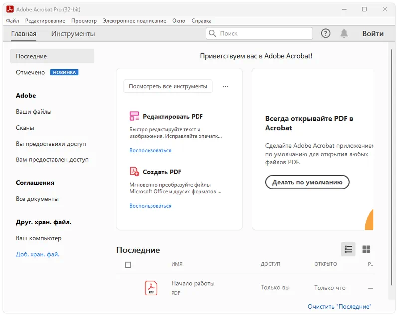Click the Войти sign-in button
399x316 pixels.
[373, 33]
